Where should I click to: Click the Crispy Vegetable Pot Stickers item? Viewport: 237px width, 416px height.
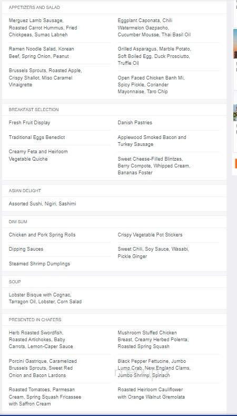click(150, 235)
